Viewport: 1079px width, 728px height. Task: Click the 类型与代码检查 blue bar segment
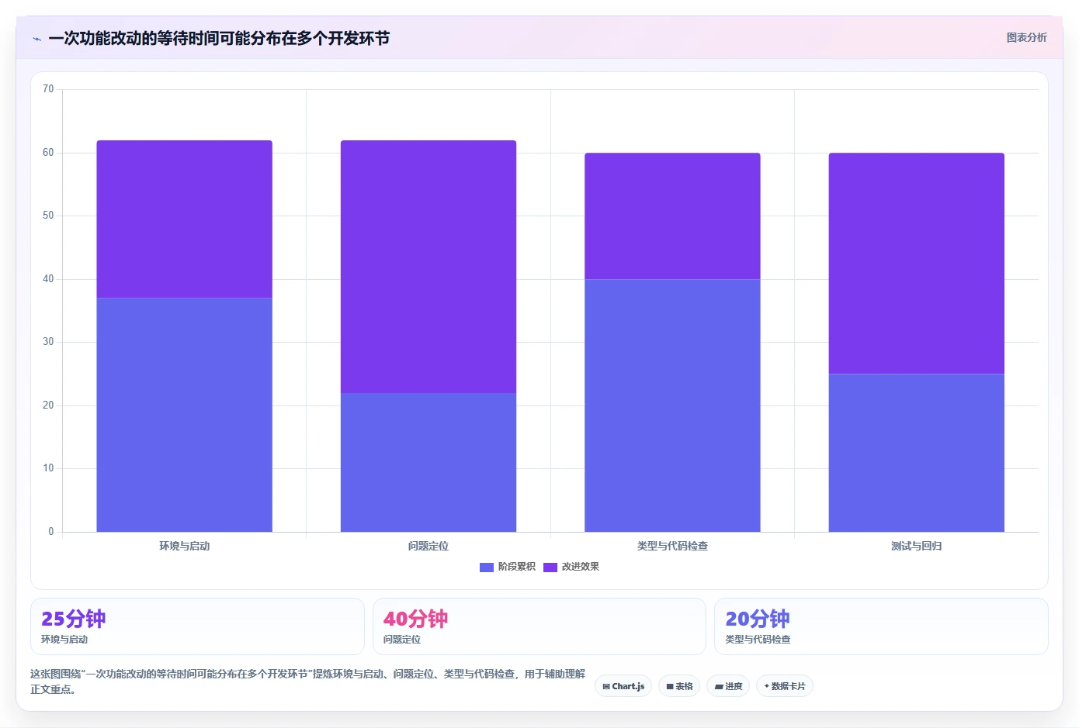click(672, 405)
